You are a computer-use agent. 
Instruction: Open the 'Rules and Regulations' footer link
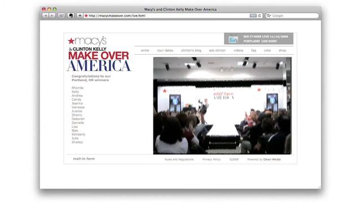179,159
